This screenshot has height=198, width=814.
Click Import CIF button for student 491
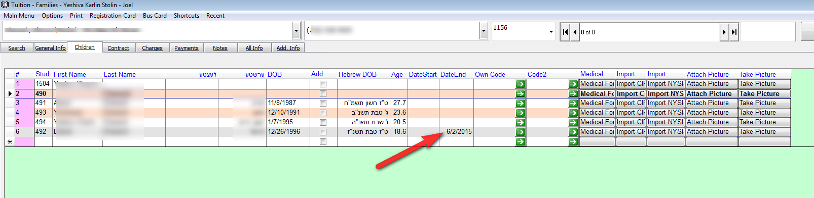[631, 103]
